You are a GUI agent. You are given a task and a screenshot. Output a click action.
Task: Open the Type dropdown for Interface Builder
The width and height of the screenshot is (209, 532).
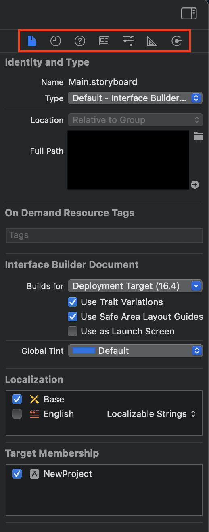click(x=135, y=98)
